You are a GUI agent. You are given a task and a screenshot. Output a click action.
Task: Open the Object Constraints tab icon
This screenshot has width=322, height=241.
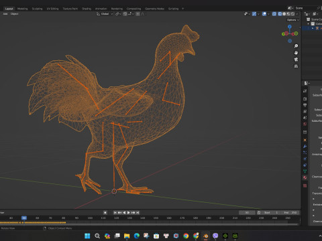coord(305,165)
